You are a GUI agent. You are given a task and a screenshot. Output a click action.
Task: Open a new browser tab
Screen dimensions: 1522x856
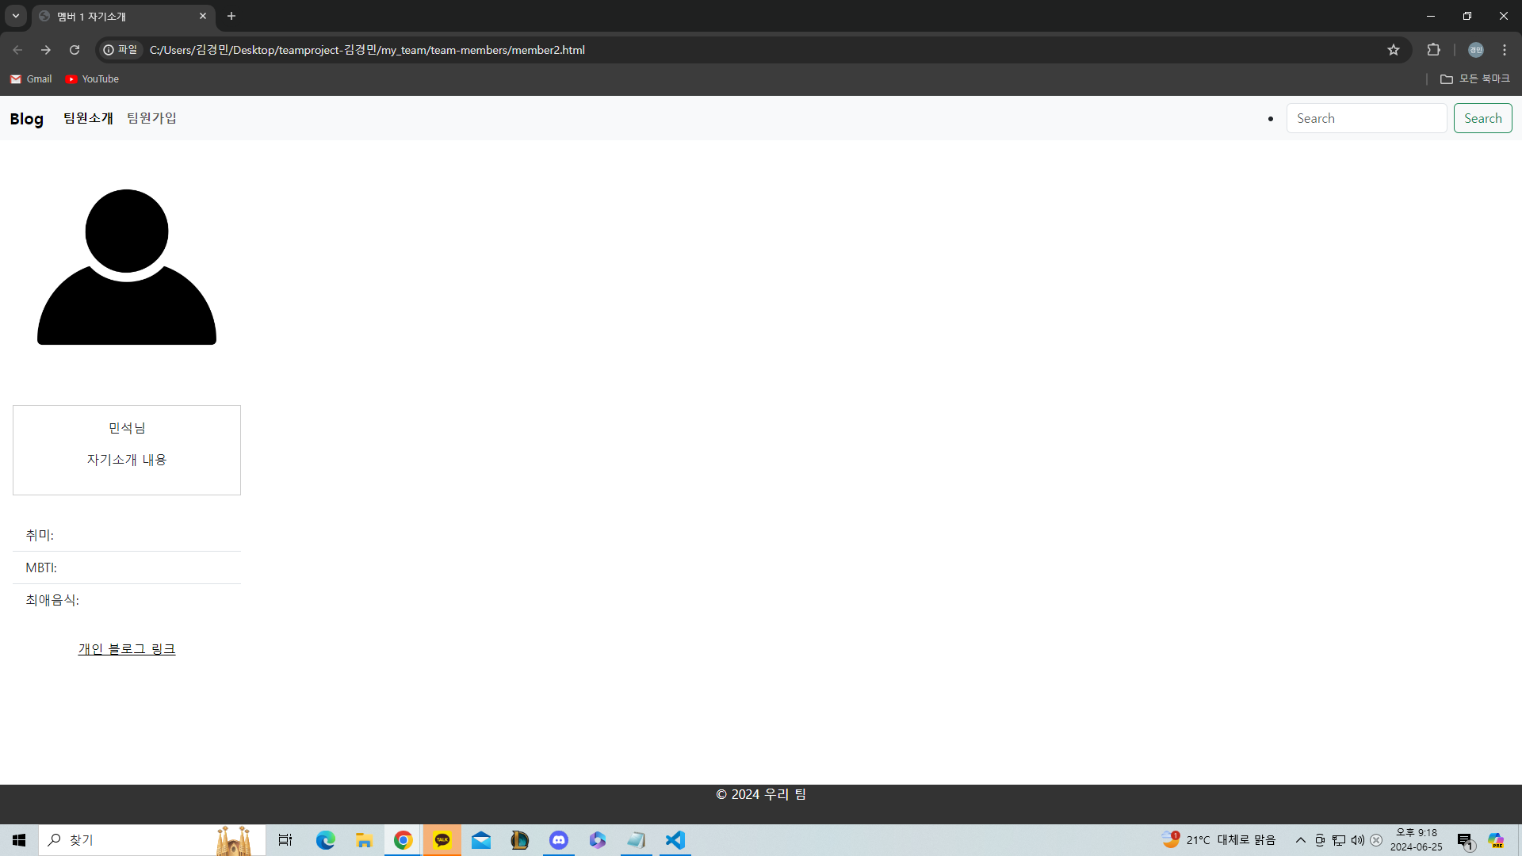[231, 16]
